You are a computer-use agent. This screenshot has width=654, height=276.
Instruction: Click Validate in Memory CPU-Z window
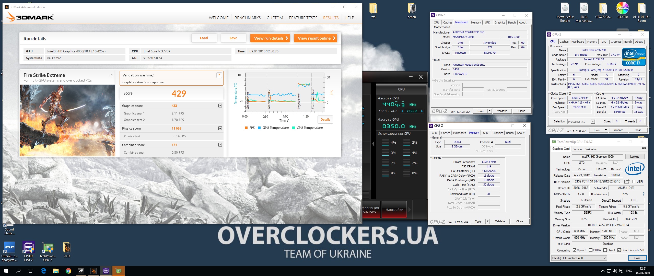point(500,221)
